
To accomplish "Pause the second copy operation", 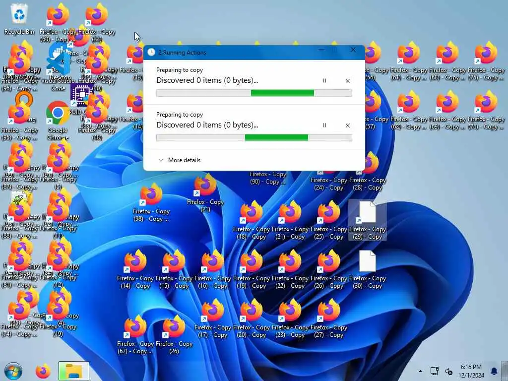I will [x=324, y=126].
